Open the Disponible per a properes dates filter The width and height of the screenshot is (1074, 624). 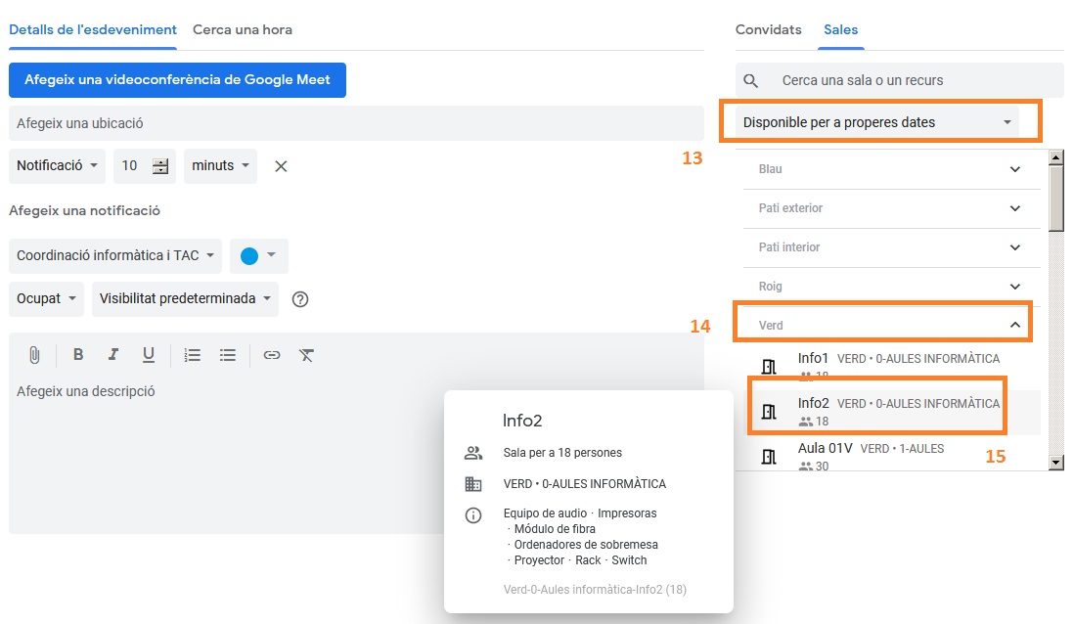877,122
